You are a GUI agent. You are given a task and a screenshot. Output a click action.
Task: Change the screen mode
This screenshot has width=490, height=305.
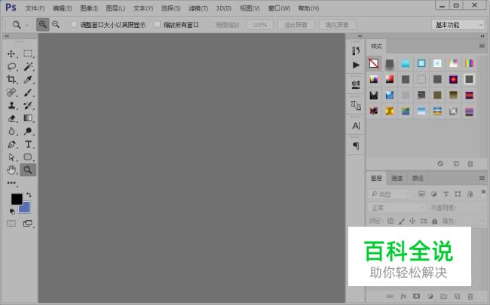point(28,223)
